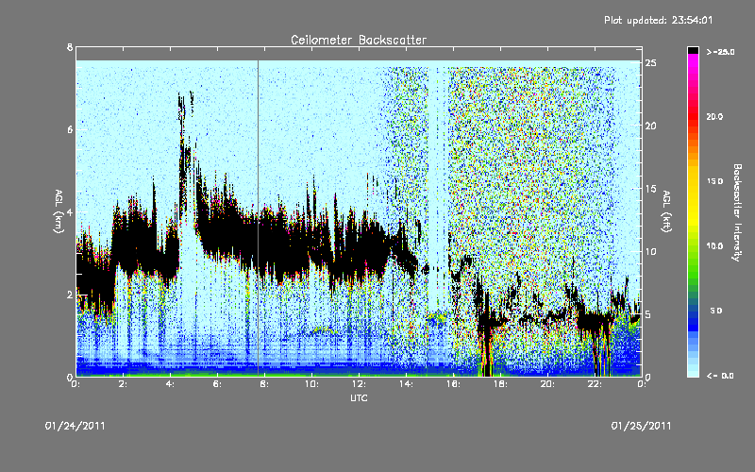The width and height of the screenshot is (755, 472).
Task: Click the 2 tick on km axis
Action: (x=70, y=295)
